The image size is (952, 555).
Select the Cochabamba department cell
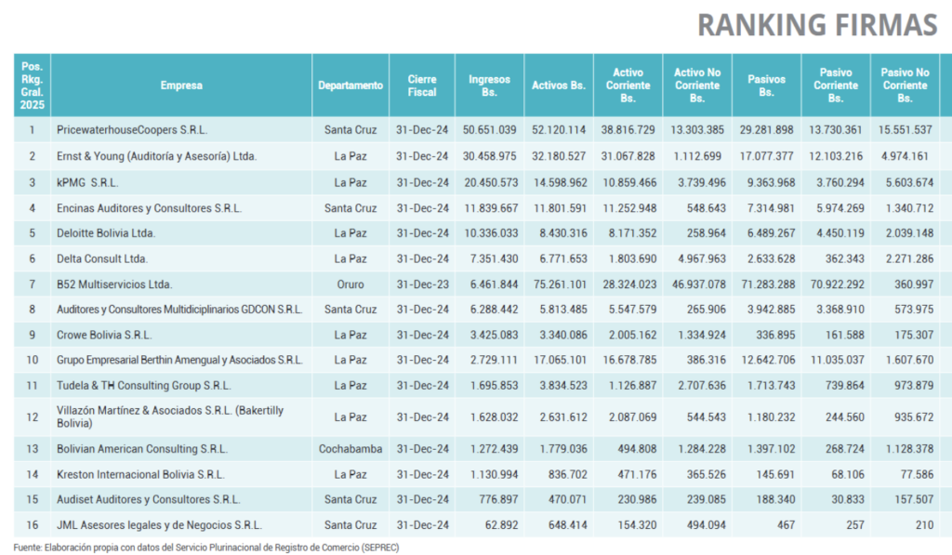350,449
